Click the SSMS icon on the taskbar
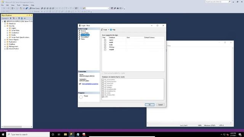Image resolution: width=244 pixels, height=137 pixels. (71, 134)
